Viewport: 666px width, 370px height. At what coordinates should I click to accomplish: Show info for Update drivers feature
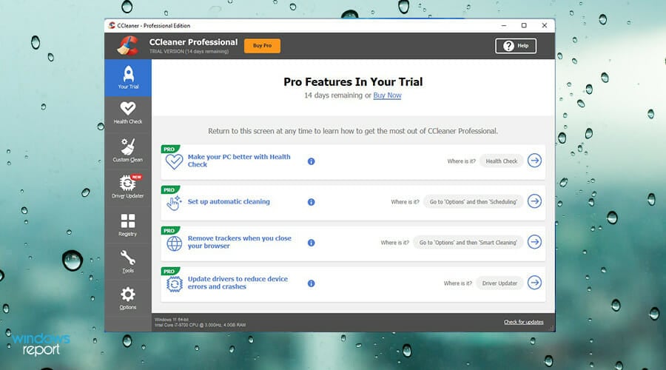pos(312,283)
